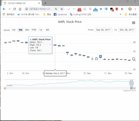
Task: Expand hidden bookmarks with the double chevron
Action: (120, 14)
